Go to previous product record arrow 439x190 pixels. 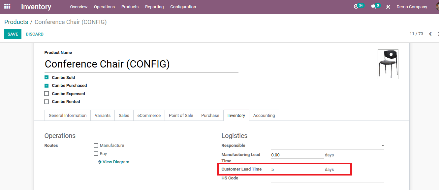(430, 34)
